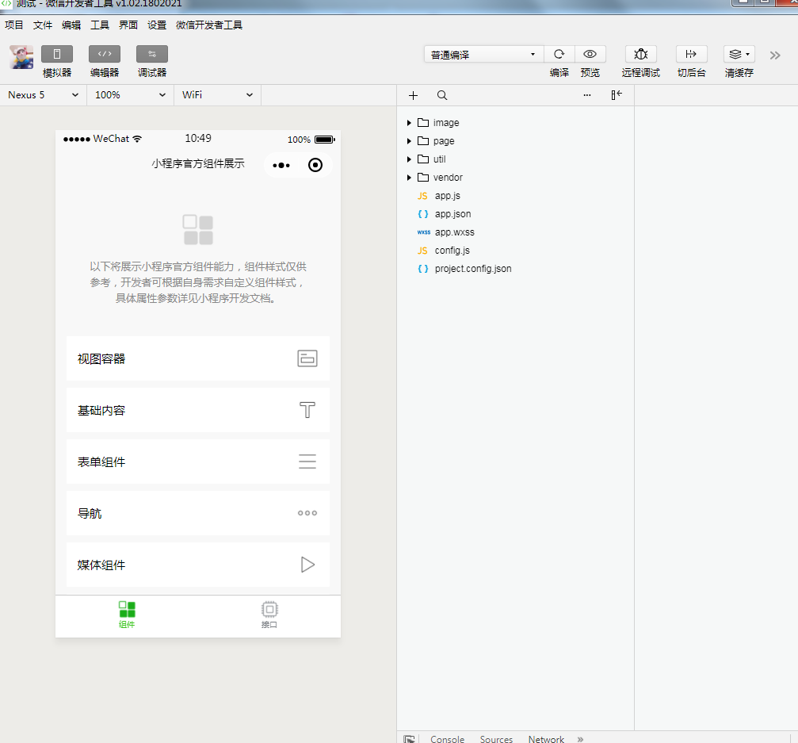The width and height of the screenshot is (798, 743).
Task: Open the WiFi network dropdown
Action: (217, 95)
